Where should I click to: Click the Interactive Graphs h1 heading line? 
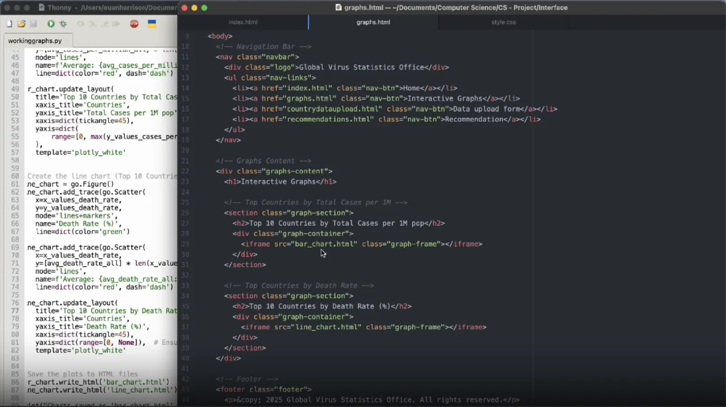click(x=280, y=182)
